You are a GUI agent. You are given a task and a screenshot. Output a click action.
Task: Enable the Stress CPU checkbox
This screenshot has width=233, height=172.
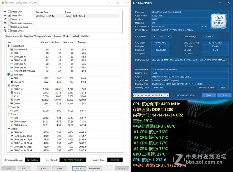[10, 12]
